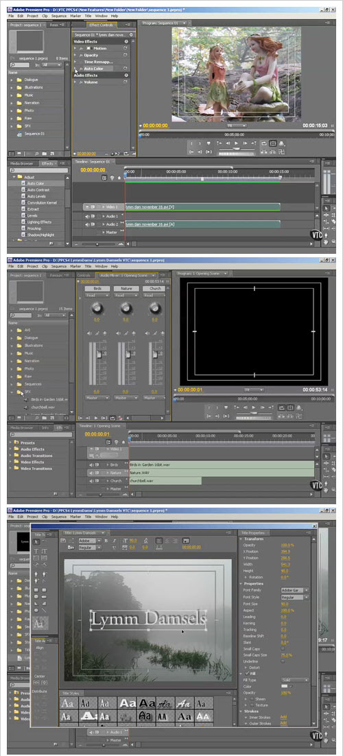Viewport: 343px width, 756px height.
Task: Play the Program: Sequence 01 monitor
Action: point(237,143)
